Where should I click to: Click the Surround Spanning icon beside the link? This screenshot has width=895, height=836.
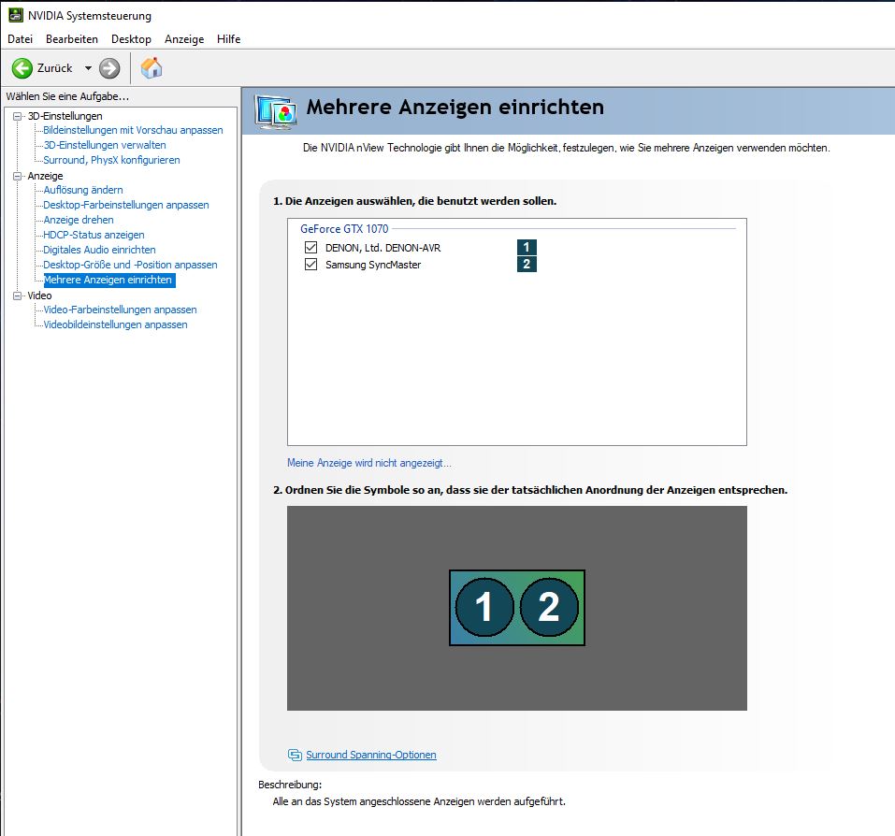click(295, 755)
